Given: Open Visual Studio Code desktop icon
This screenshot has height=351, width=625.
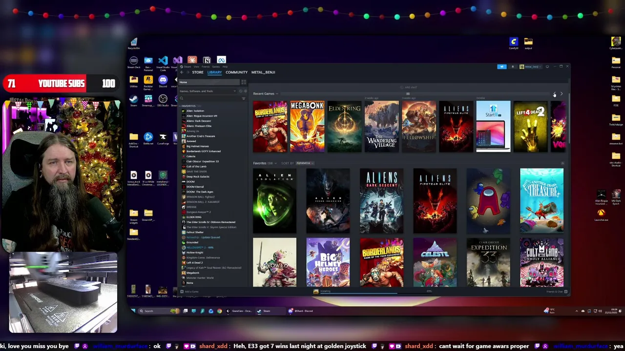Looking at the screenshot, I should [163, 63].
